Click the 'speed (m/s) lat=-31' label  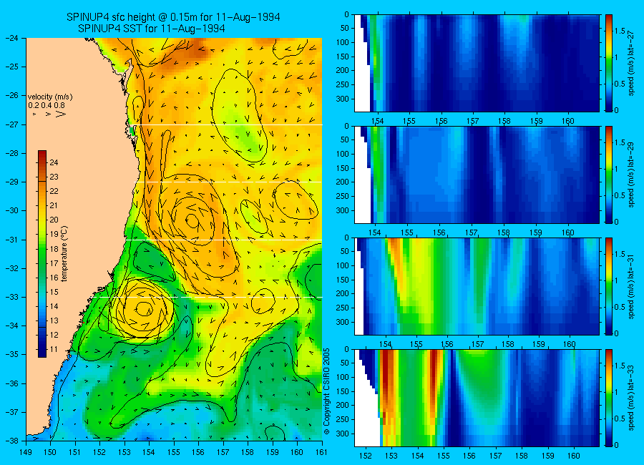[x=632, y=286]
